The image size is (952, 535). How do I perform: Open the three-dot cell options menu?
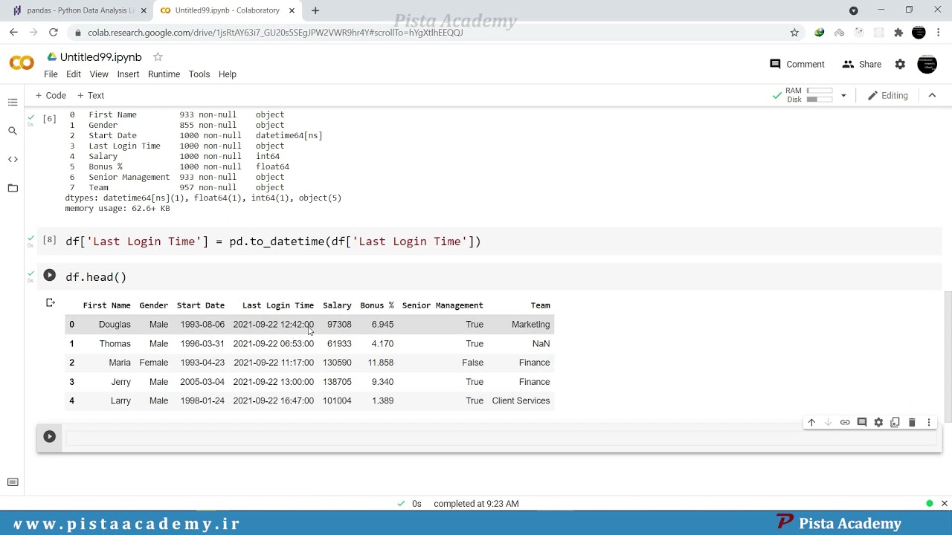[929, 422]
